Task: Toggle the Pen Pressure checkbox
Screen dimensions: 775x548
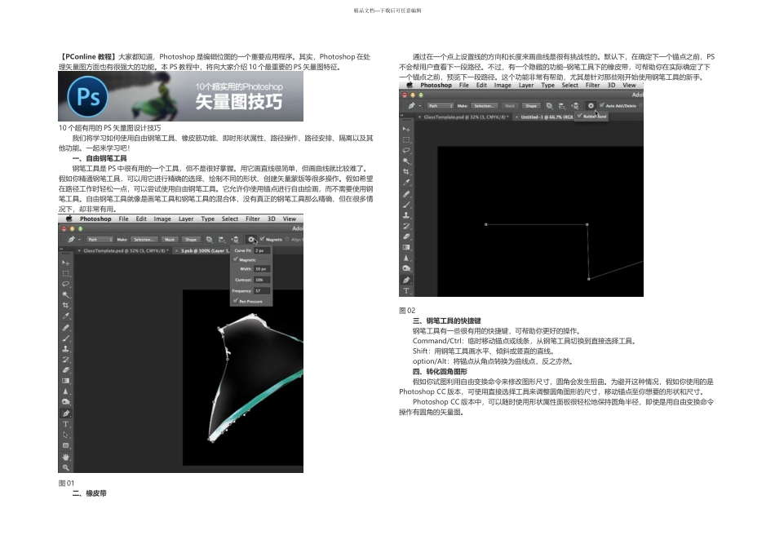Action: 236,301
